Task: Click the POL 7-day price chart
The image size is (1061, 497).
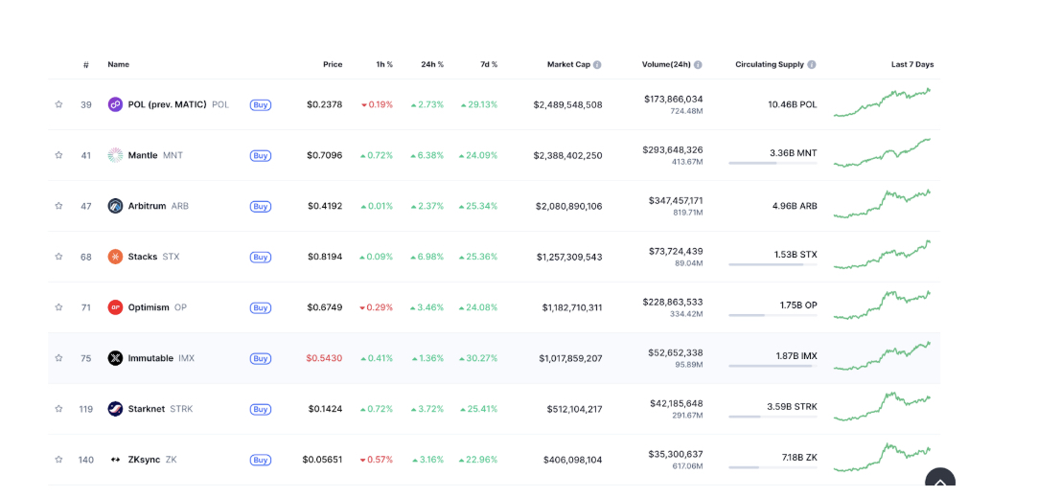Action: (x=883, y=102)
